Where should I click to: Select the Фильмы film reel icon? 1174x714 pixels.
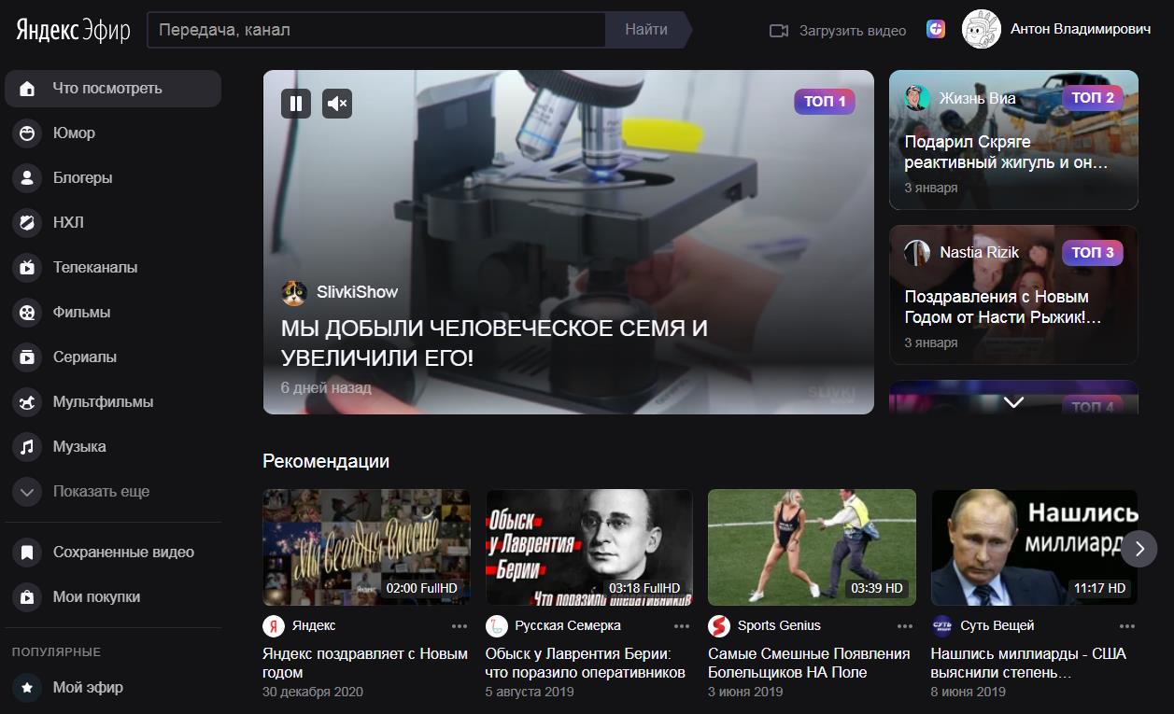click(x=27, y=313)
